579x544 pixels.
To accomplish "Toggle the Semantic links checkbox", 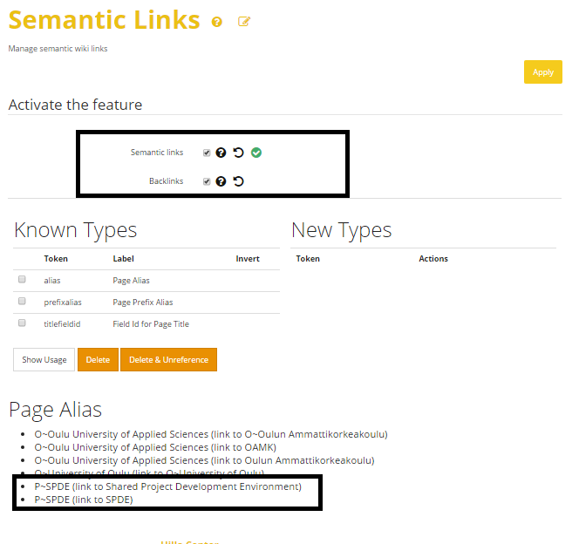I will coord(207,153).
